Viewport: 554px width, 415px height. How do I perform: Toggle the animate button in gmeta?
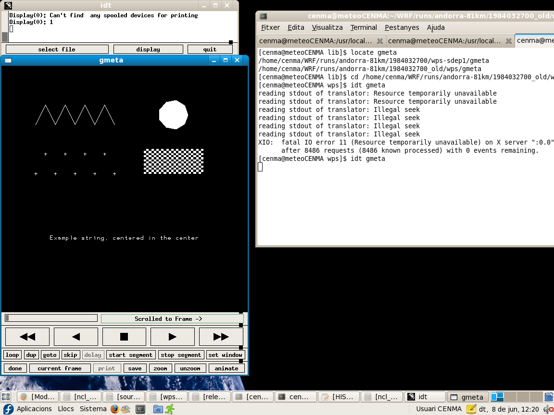[x=227, y=368]
